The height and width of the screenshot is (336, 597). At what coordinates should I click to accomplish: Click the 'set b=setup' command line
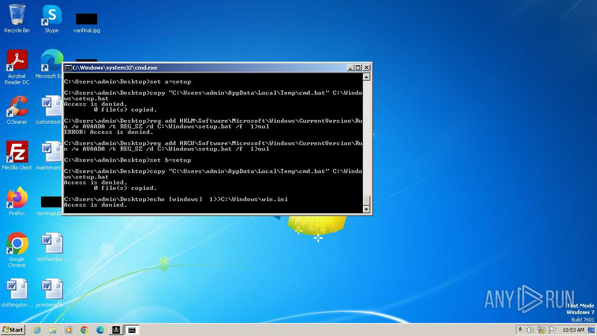(x=127, y=160)
